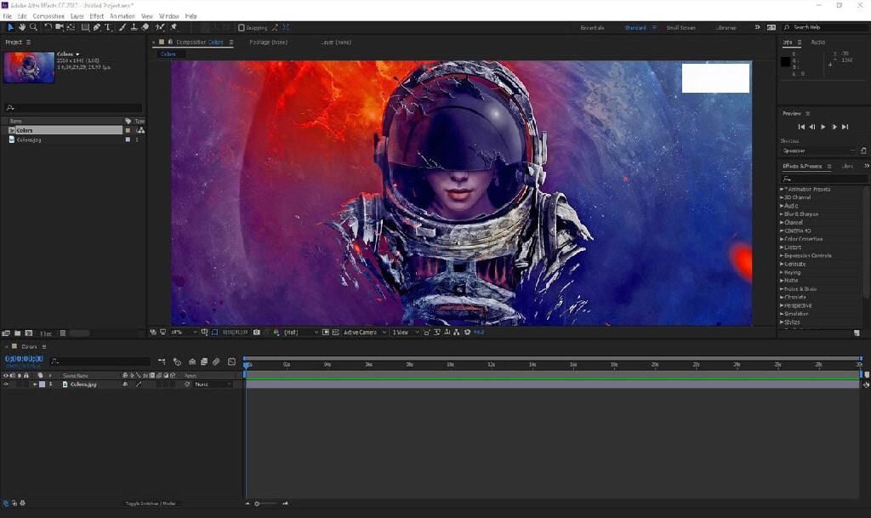Select the Roto Brush tool
This screenshot has width=871, height=518.
tap(160, 27)
